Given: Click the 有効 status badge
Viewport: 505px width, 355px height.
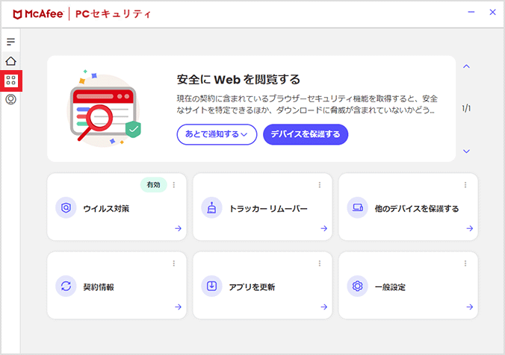Looking at the screenshot, I should 154,185.
